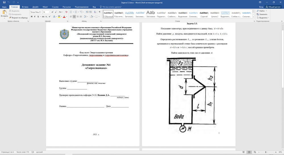The width and height of the screenshot is (284, 155).
Task: Toggle justify alignment
Action: (x=81, y=17)
